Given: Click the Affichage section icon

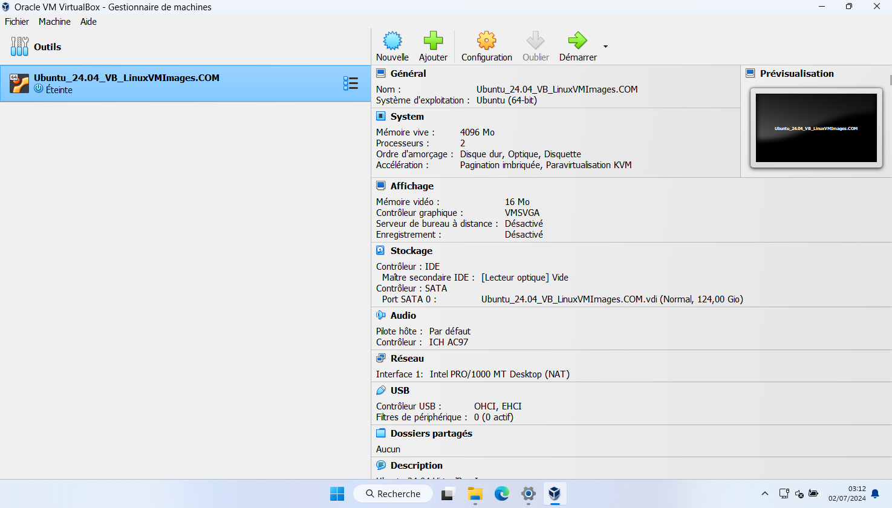Looking at the screenshot, I should 381,186.
